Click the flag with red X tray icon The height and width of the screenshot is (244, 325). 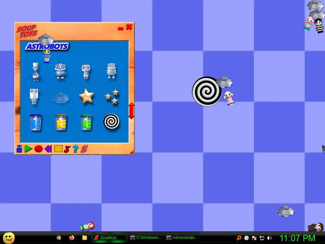[x=254, y=238]
